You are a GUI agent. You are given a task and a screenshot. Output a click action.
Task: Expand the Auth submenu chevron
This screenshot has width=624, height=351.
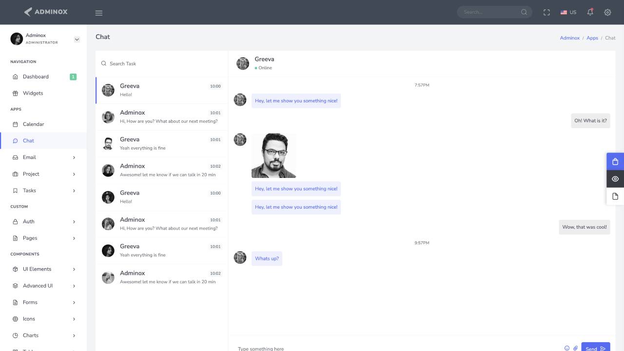pos(74,222)
